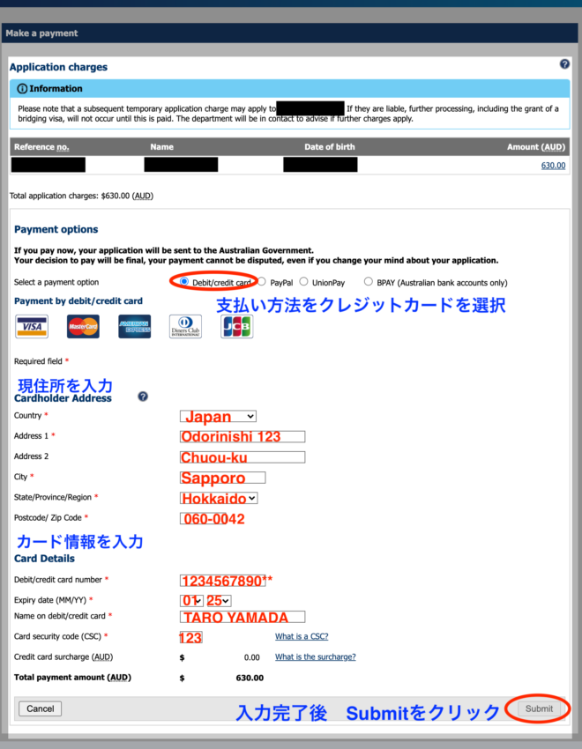Click the MasterCard logo

83,326
